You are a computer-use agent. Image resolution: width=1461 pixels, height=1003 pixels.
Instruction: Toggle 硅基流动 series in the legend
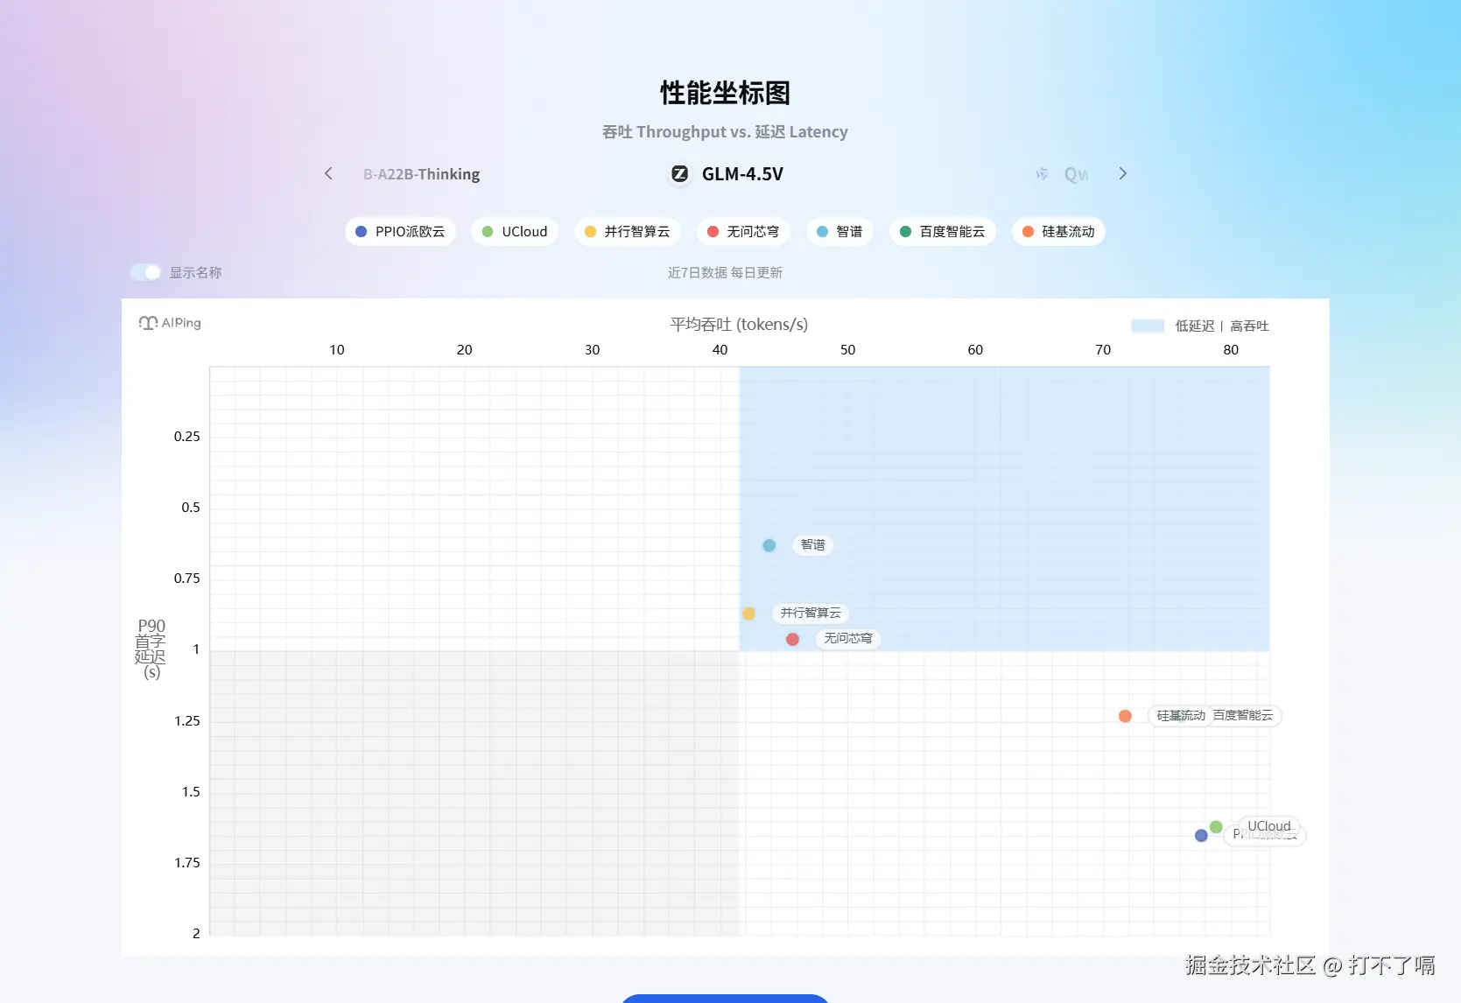[1058, 231]
